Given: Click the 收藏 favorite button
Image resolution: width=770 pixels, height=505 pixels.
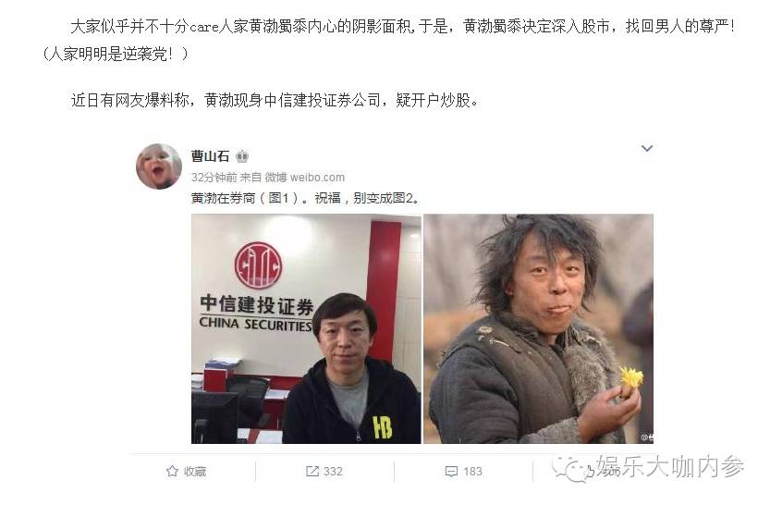Looking at the screenshot, I should tap(186, 472).
